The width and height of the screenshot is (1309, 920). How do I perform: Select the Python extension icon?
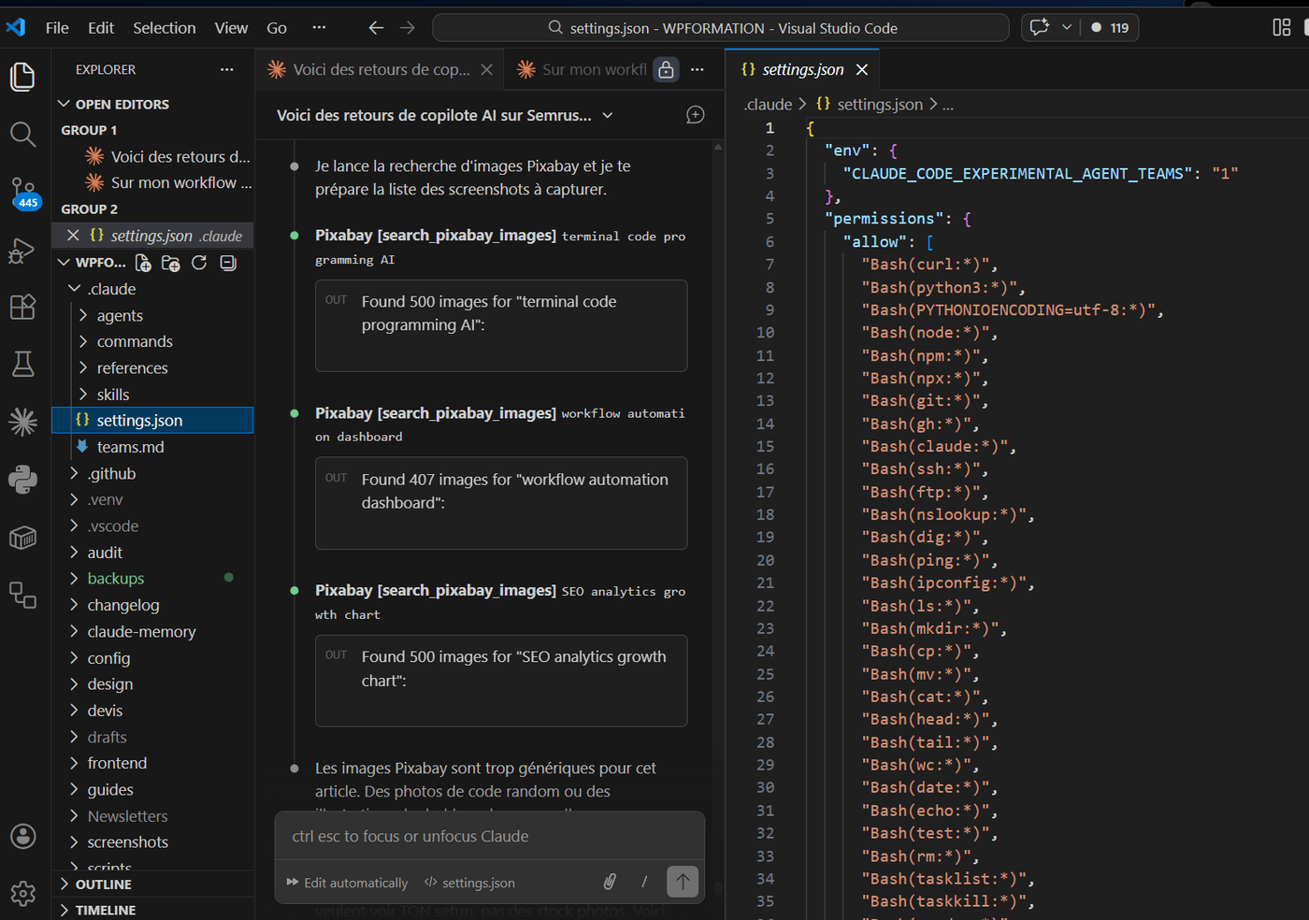22,480
